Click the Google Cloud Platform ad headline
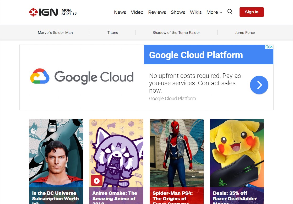This screenshot has width=293, height=204. coord(196,55)
